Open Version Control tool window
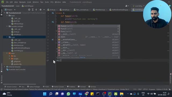Image resolution: width=172 pixels, height=97 pixels. coord(10,87)
